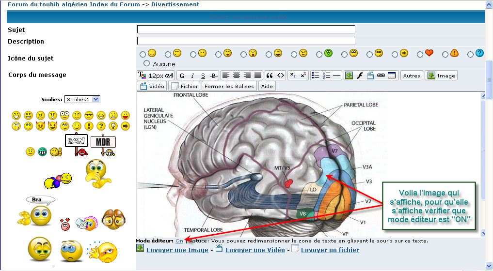Center the text alignment

(x=237, y=75)
